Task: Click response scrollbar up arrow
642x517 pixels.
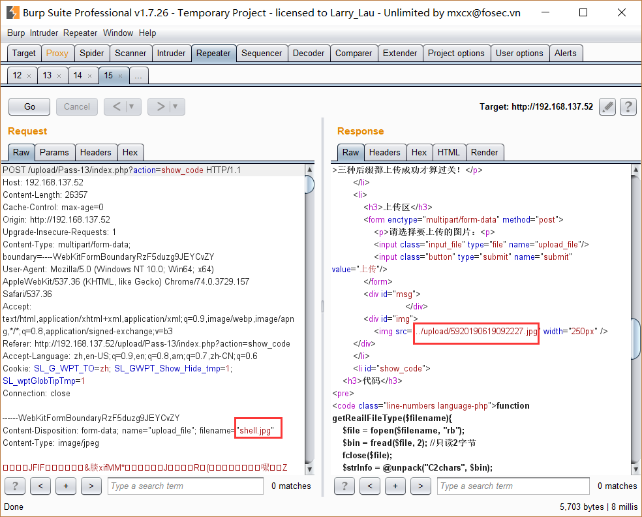Action: click(x=635, y=169)
